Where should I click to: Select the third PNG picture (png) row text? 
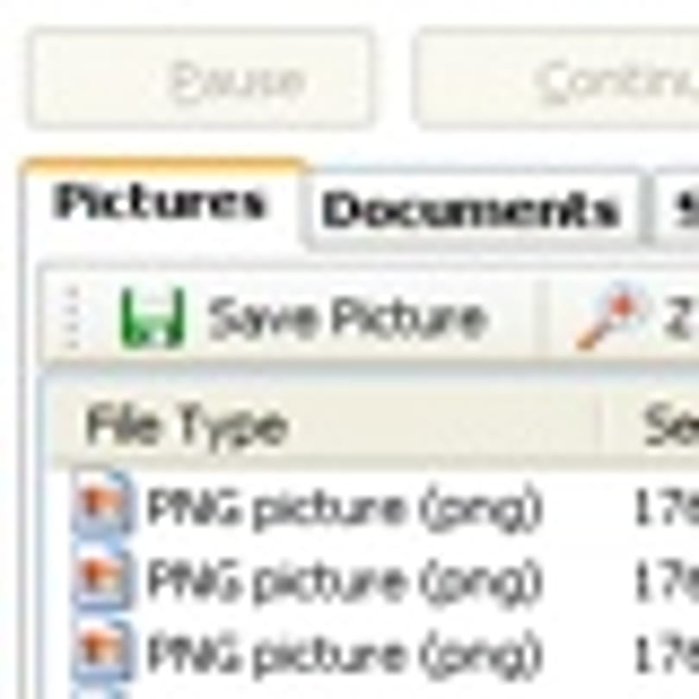point(344,654)
